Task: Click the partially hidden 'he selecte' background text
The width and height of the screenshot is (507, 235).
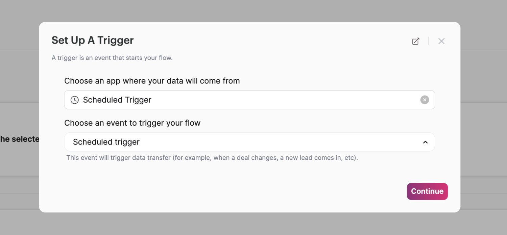Action: [x=19, y=139]
